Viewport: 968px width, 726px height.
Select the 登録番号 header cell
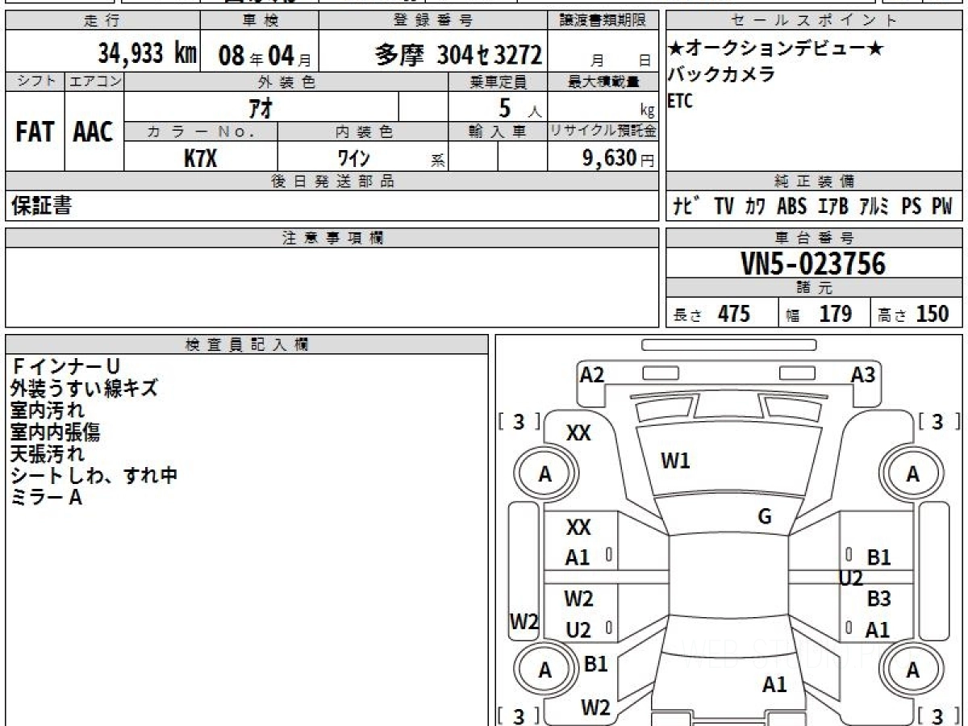pyautogui.click(x=433, y=20)
